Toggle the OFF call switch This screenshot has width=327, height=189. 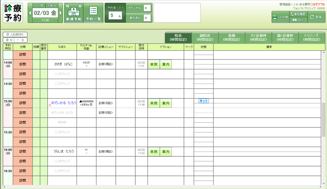(298, 20)
